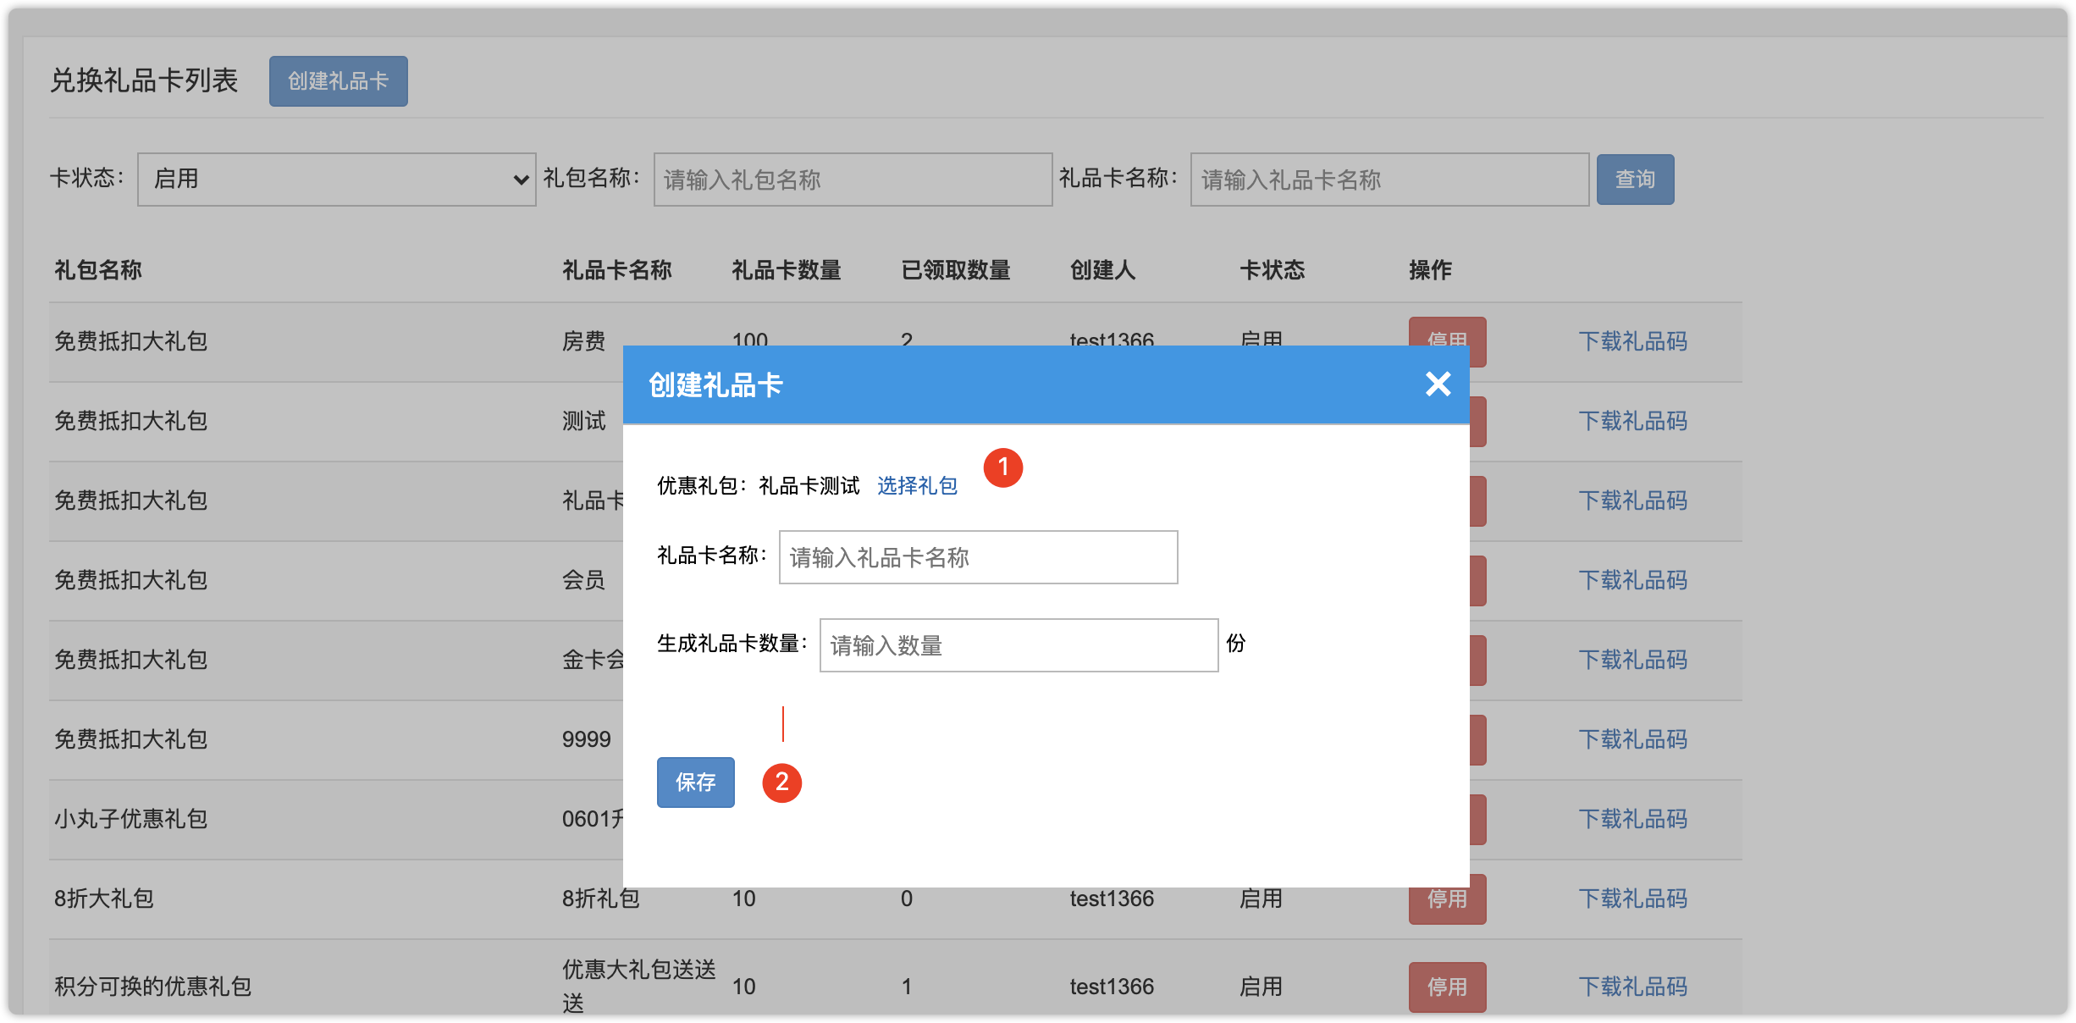2076x1023 pixels.
Task: Close the 创建礼品卡 dialog
Action: click(1437, 384)
